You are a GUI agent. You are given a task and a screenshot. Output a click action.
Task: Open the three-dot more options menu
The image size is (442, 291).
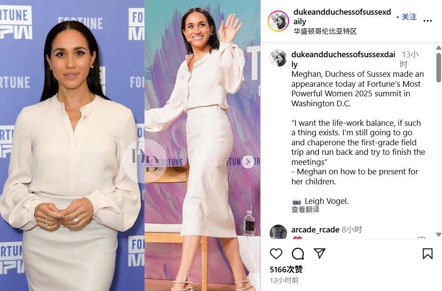[x=428, y=21]
